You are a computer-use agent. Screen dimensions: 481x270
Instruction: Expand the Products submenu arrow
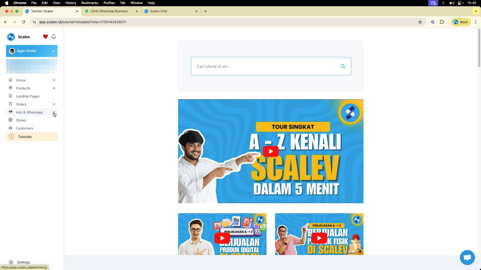point(54,88)
